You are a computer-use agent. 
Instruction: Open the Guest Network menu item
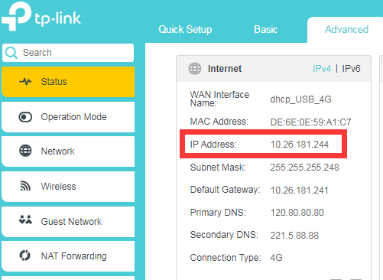68,221
